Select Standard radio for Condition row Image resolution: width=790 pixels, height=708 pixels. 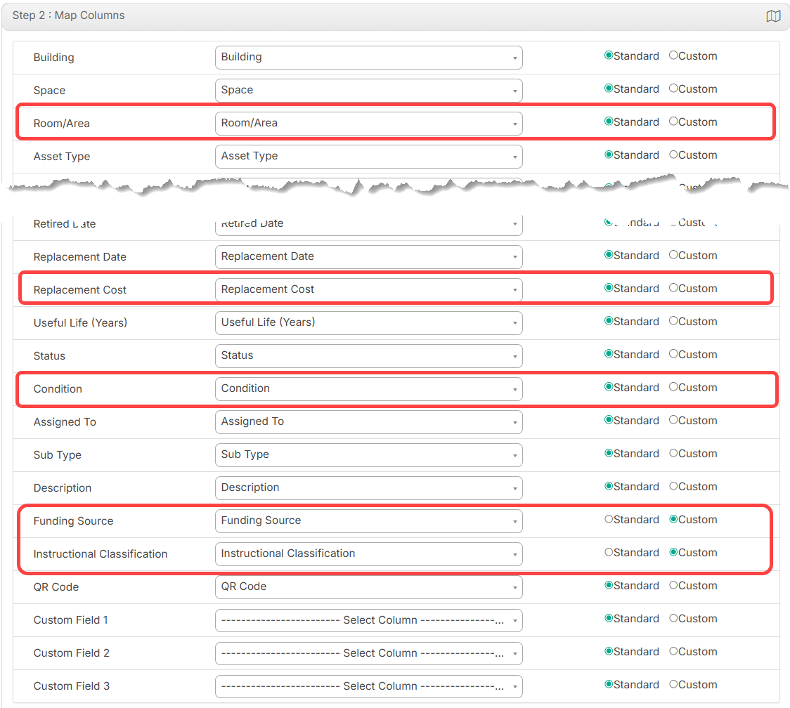click(609, 387)
